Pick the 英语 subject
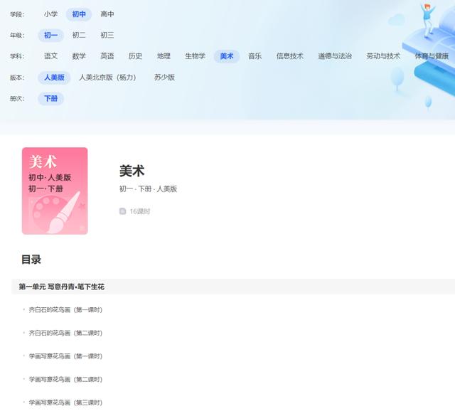Image resolution: width=455 pixels, height=411 pixels. 107,56
